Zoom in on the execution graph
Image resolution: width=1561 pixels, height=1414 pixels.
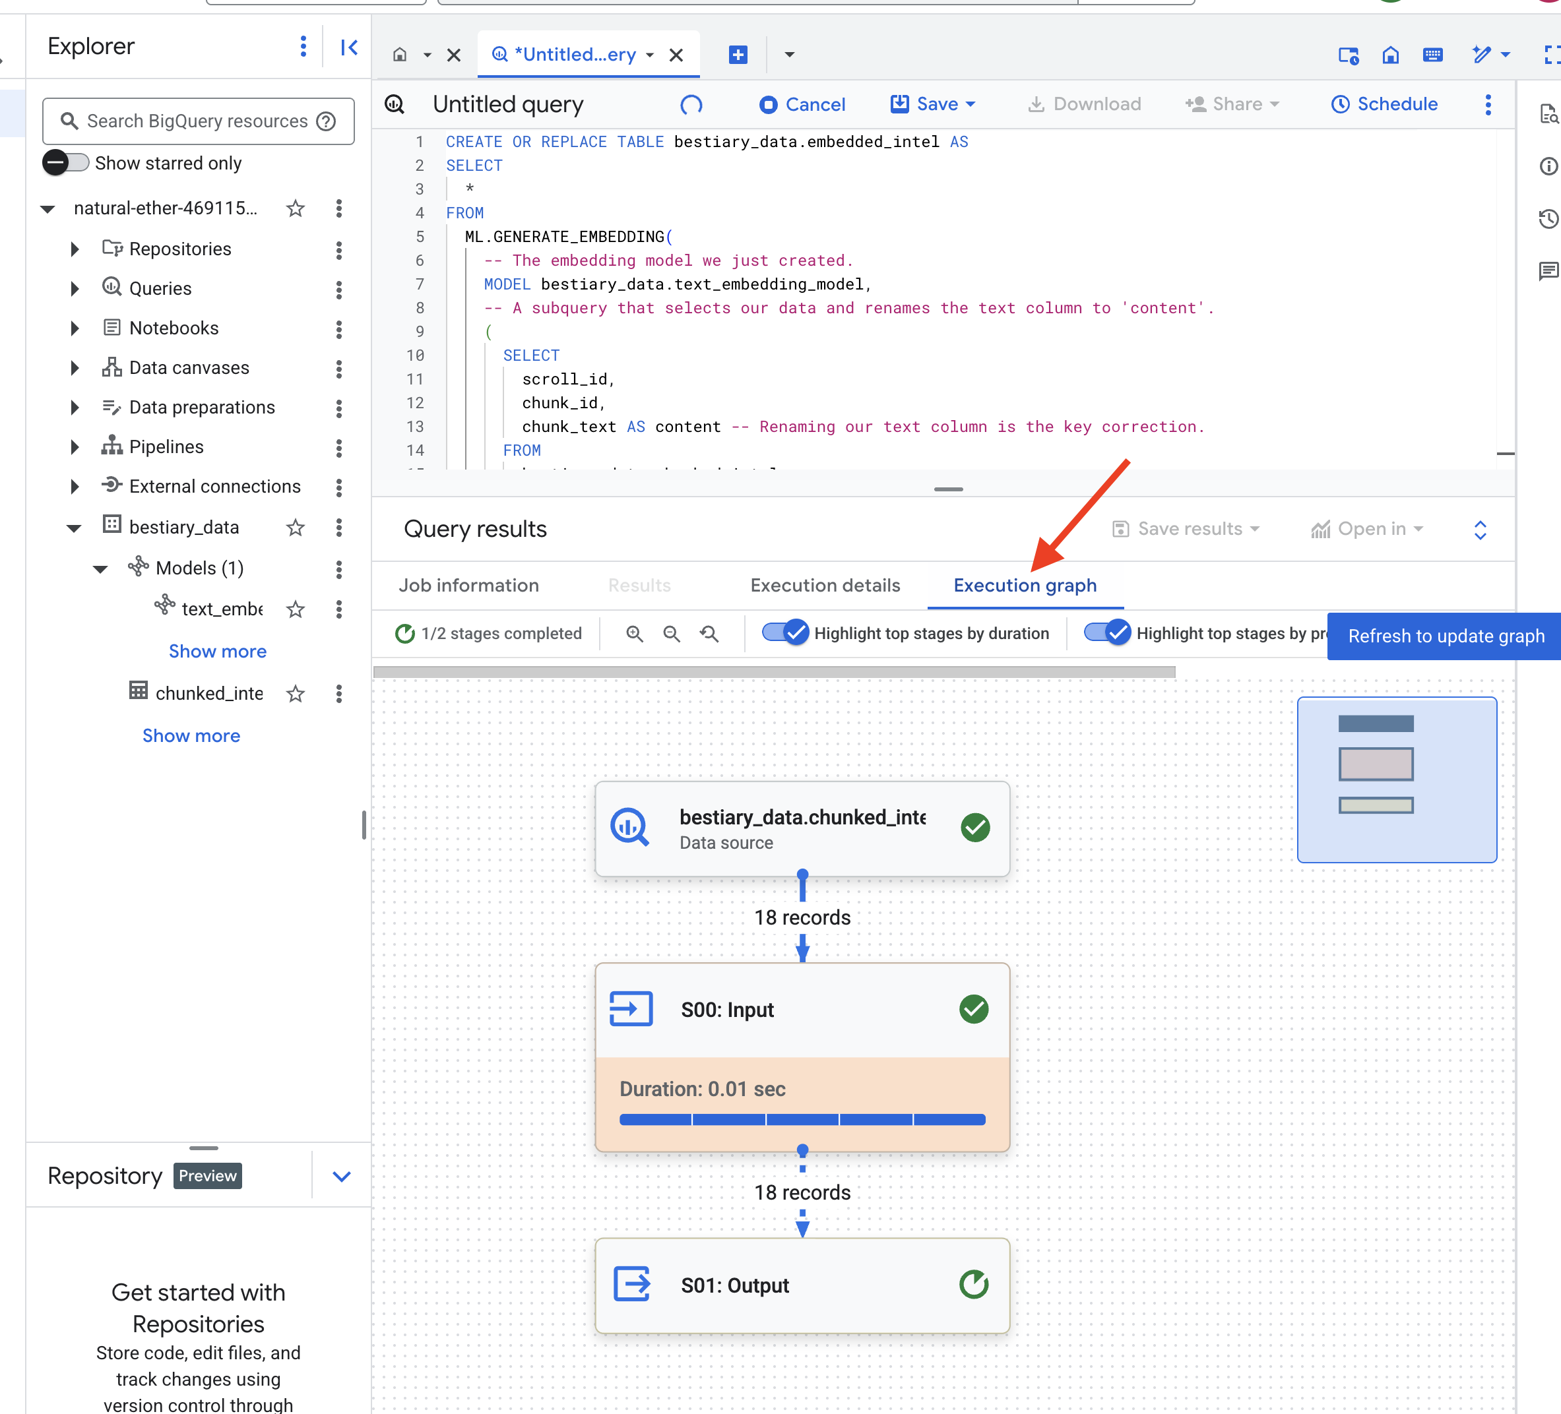[x=635, y=633]
